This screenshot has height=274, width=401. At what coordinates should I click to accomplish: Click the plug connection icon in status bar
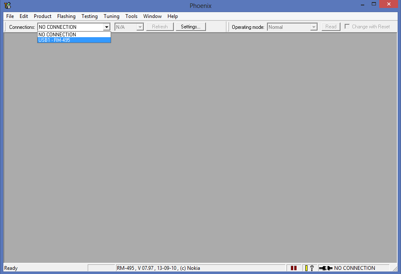(x=325, y=268)
